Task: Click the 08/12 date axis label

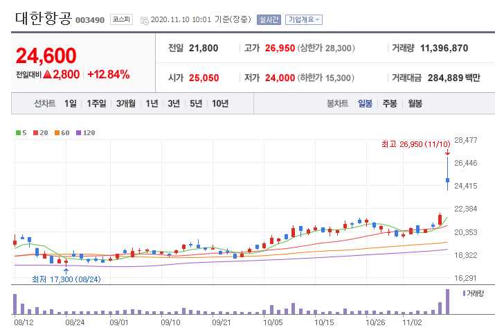Action: click(x=24, y=323)
